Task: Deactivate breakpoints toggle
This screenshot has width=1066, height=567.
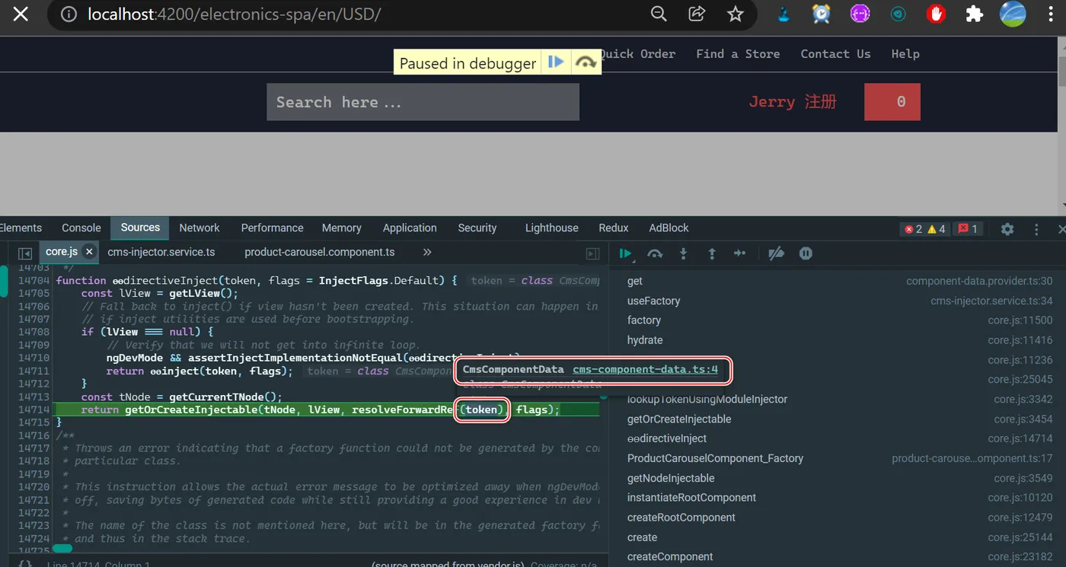Action: click(776, 253)
